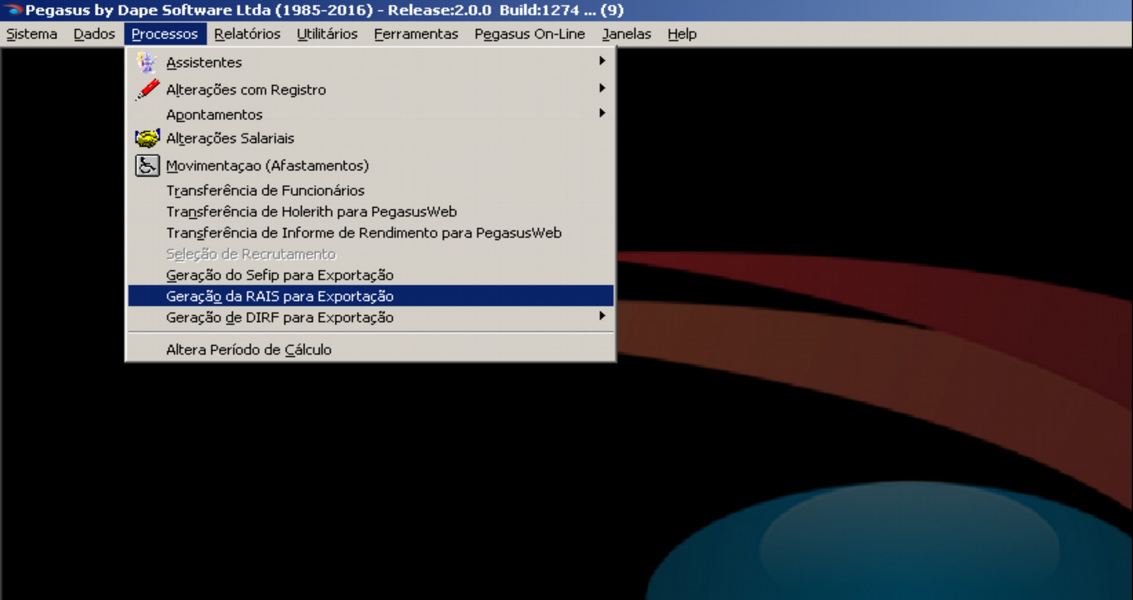Click the Movimentação wheelchair icon
The width and height of the screenshot is (1133, 600).
(x=147, y=165)
